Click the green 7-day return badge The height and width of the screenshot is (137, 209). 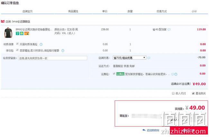17,33
